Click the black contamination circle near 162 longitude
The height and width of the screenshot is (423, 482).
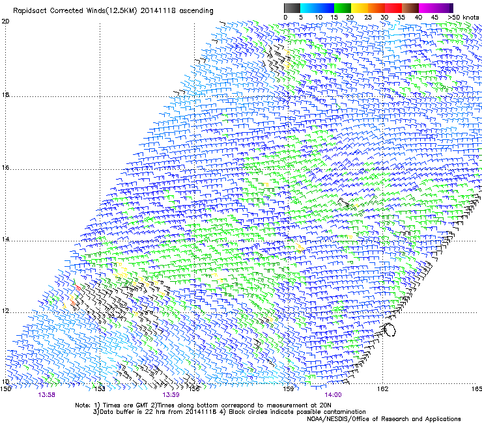[390, 329]
